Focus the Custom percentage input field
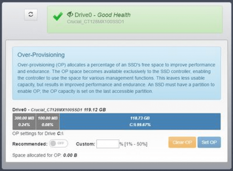This screenshot has height=171, width=233. tap(107, 144)
